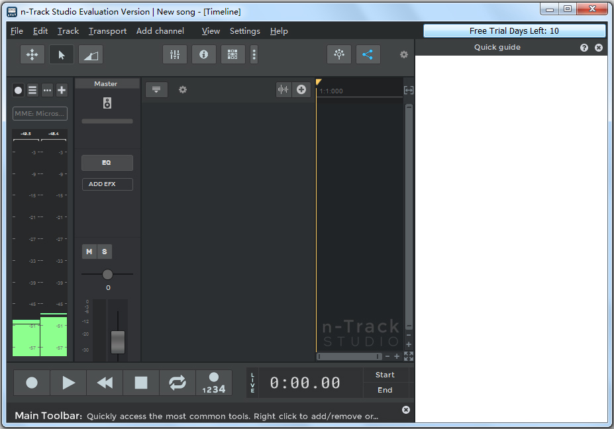Open the Add channel menu

pyautogui.click(x=160, y=31)
